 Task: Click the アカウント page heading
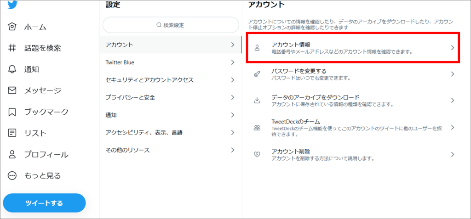tap(266, 5)
